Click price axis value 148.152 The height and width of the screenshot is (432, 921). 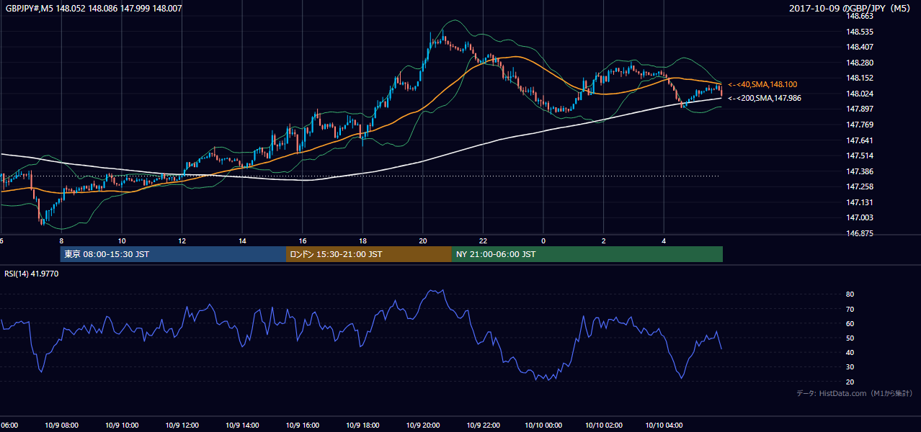click(859, 78)
